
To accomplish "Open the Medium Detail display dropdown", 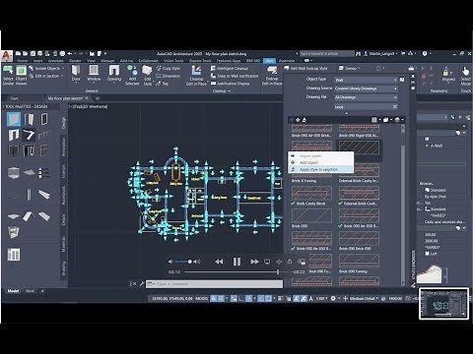I will [x=363, y=298].
